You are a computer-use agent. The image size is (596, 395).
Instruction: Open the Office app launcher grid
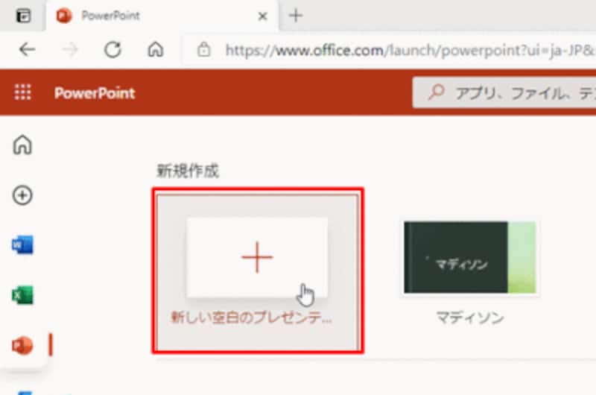[x=23, y=92]
